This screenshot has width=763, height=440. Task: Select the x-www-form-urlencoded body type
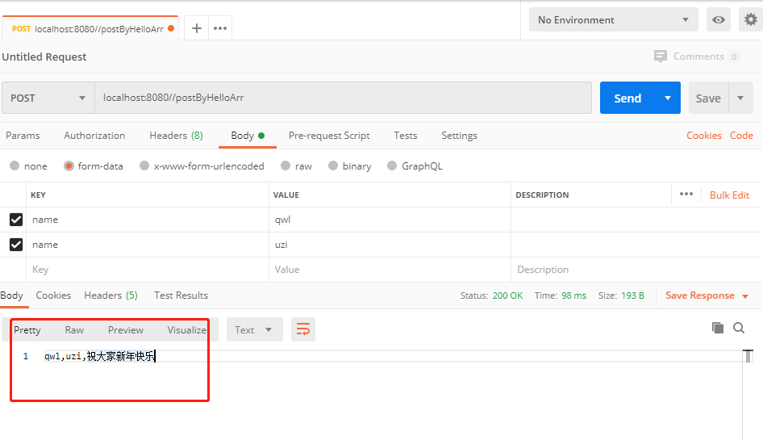[x=144, y=166]
